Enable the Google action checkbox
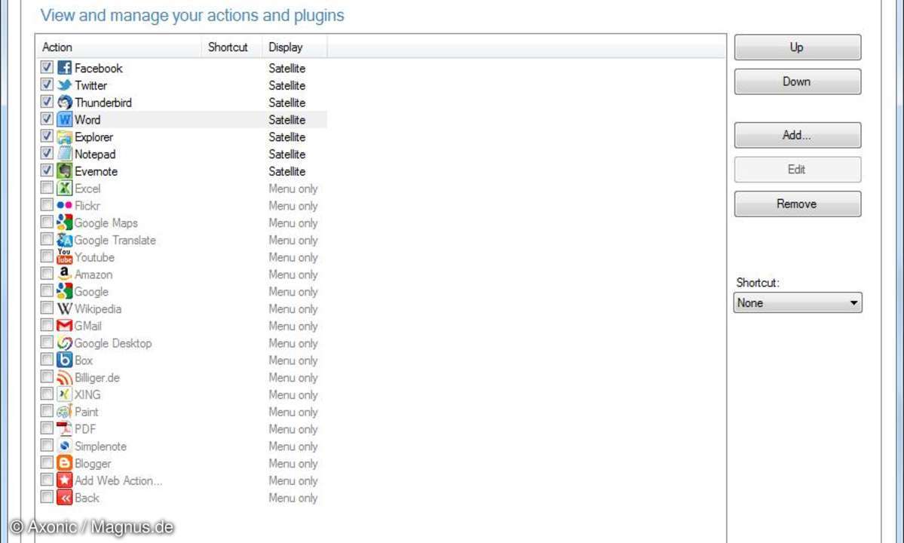This screenshot has width=904, height=543. (x=47, y=291)
